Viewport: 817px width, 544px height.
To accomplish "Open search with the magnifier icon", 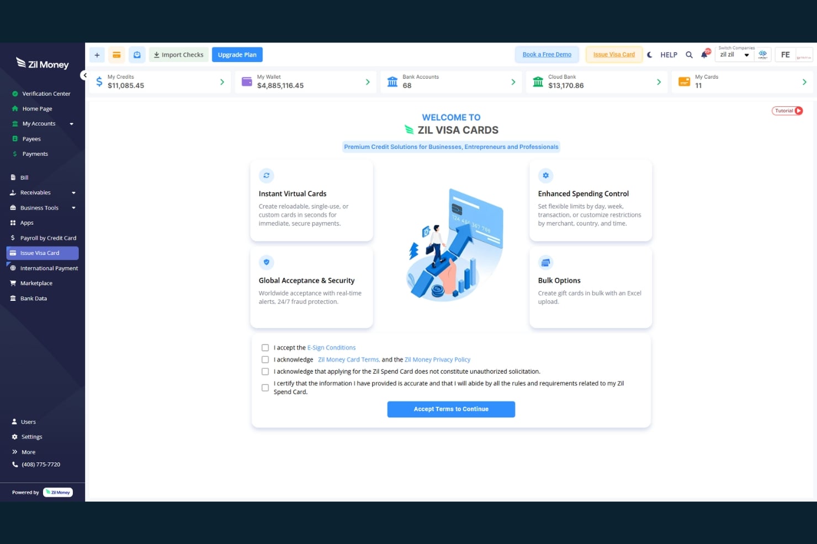I will pos(689,55).
